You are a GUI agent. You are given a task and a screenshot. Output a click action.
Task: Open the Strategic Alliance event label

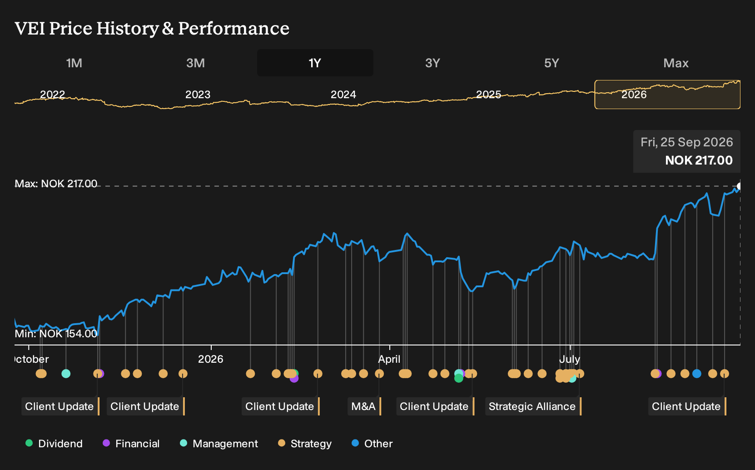[533, 406]
